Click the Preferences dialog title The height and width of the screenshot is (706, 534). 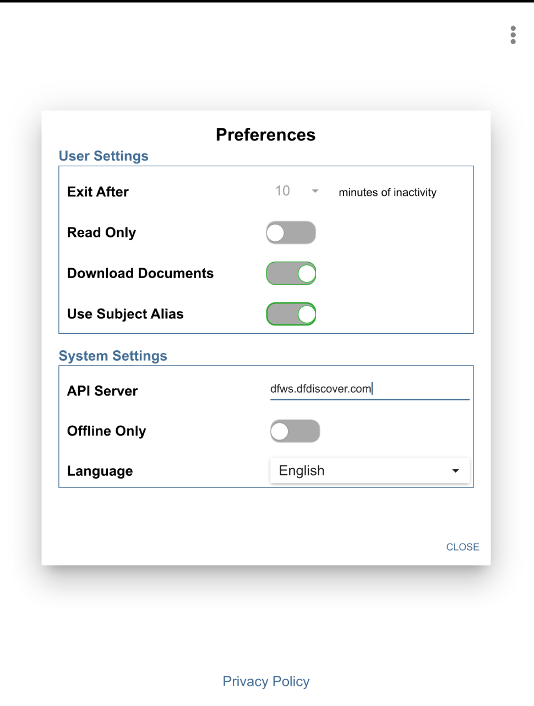click(x=266, y=135)
